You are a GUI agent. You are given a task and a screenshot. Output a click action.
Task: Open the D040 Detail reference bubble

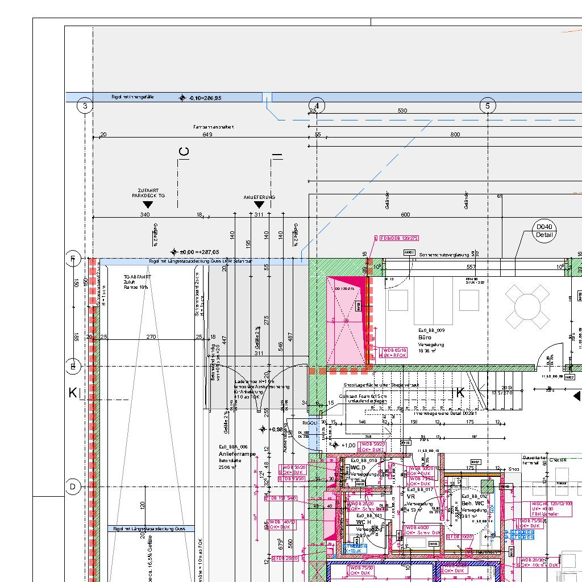tap(544, 231)
